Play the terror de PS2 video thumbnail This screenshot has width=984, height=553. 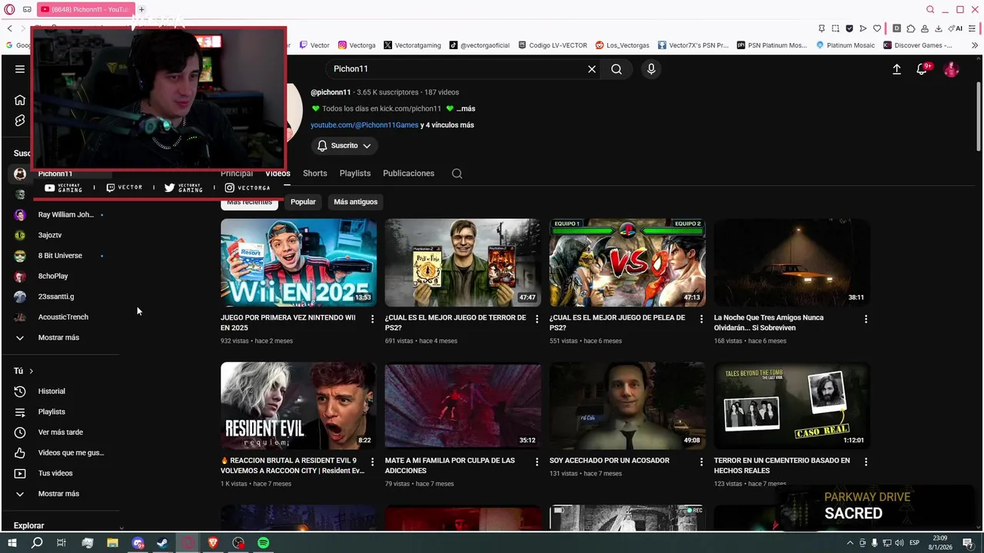point(463,263)
